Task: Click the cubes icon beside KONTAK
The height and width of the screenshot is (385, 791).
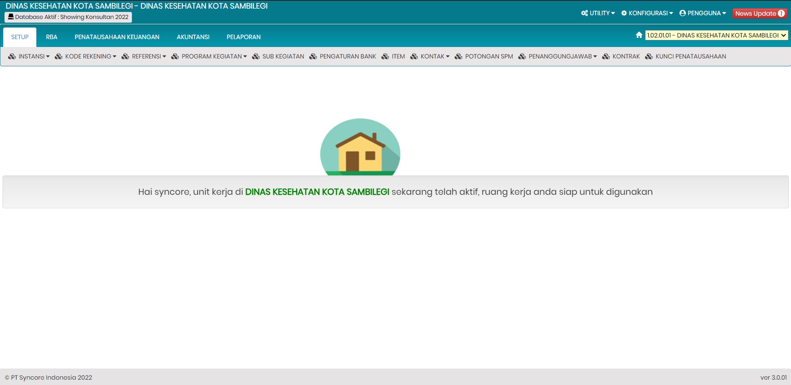Action: (x=414, y=56)
